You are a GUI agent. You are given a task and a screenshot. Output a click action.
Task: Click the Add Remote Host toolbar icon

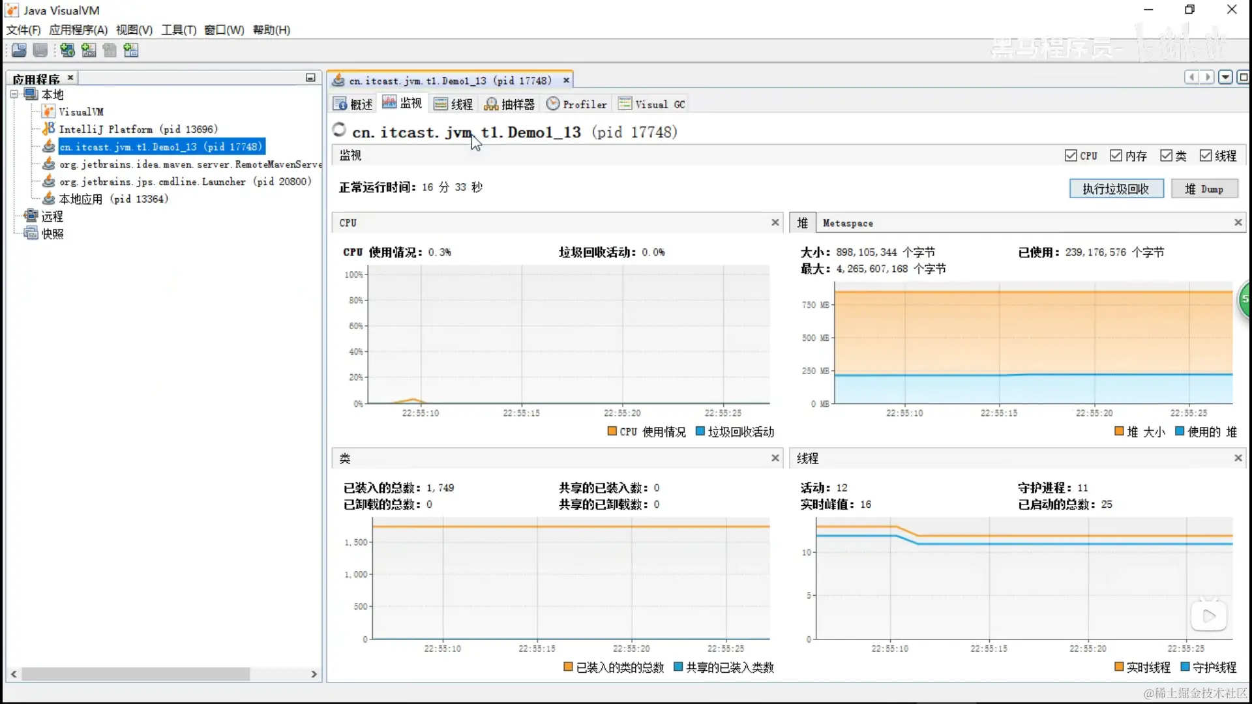(67, 50)
